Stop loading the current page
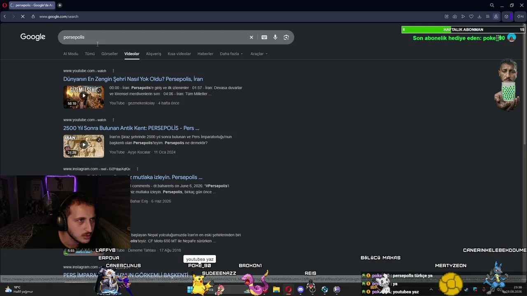Screen dimensions: 527x296 [22, 16]
